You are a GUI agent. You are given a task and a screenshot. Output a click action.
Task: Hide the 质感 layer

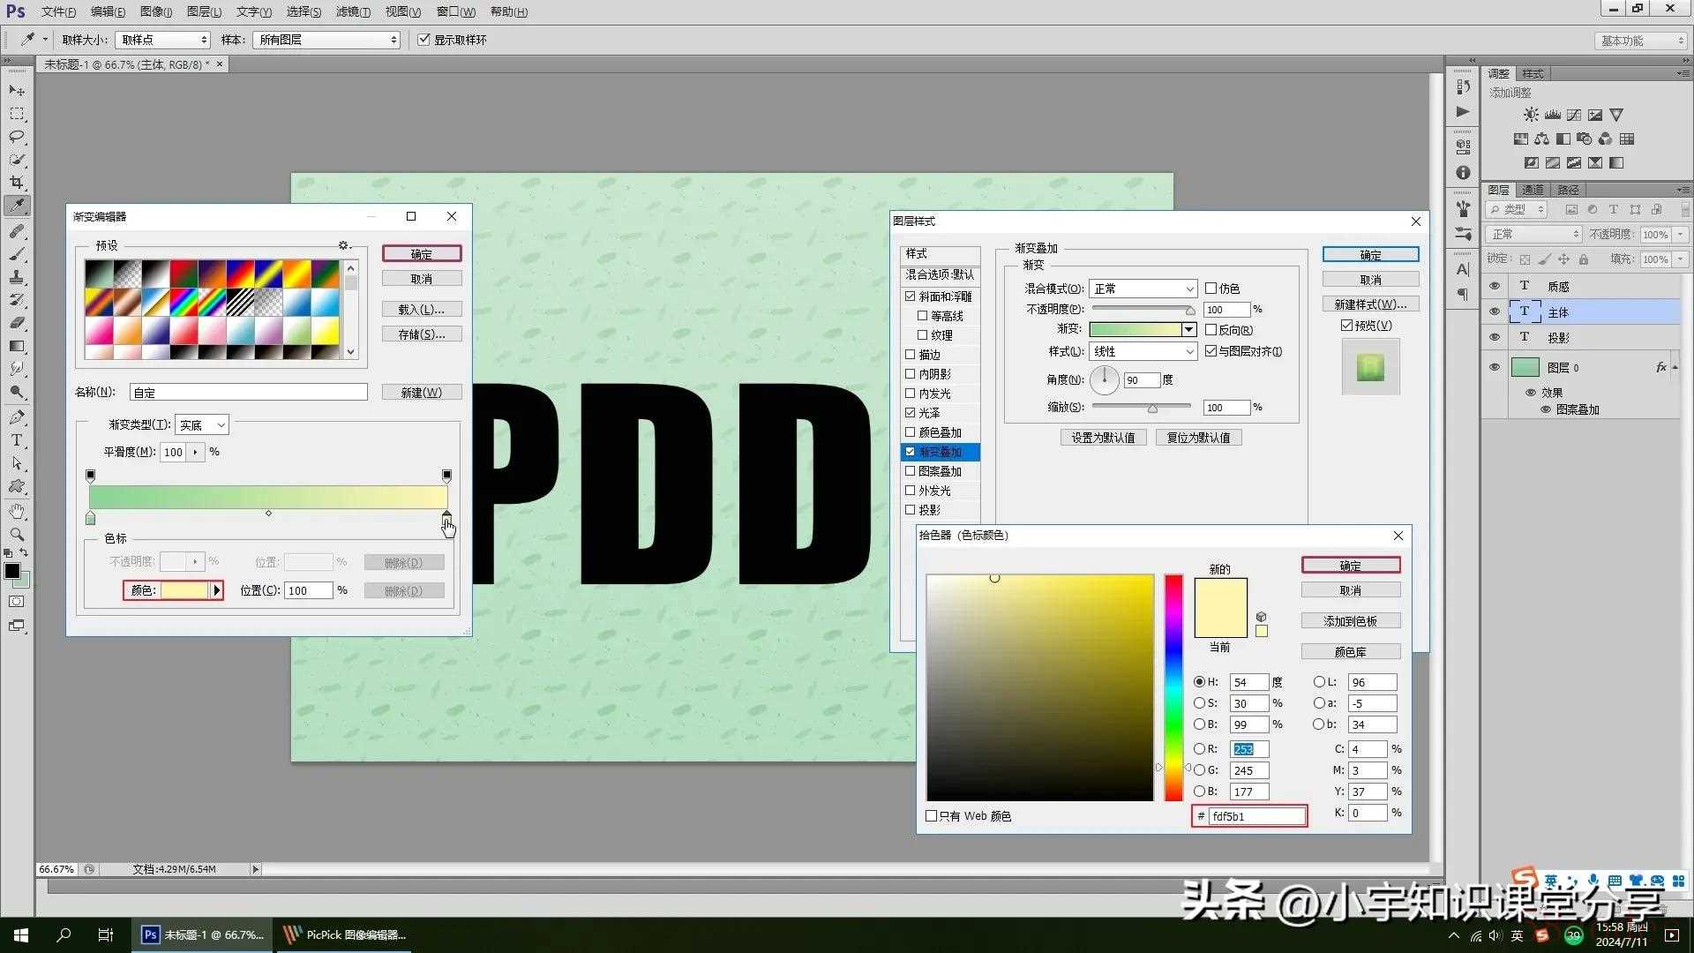pyautogui.click(x=1495, y=286)
